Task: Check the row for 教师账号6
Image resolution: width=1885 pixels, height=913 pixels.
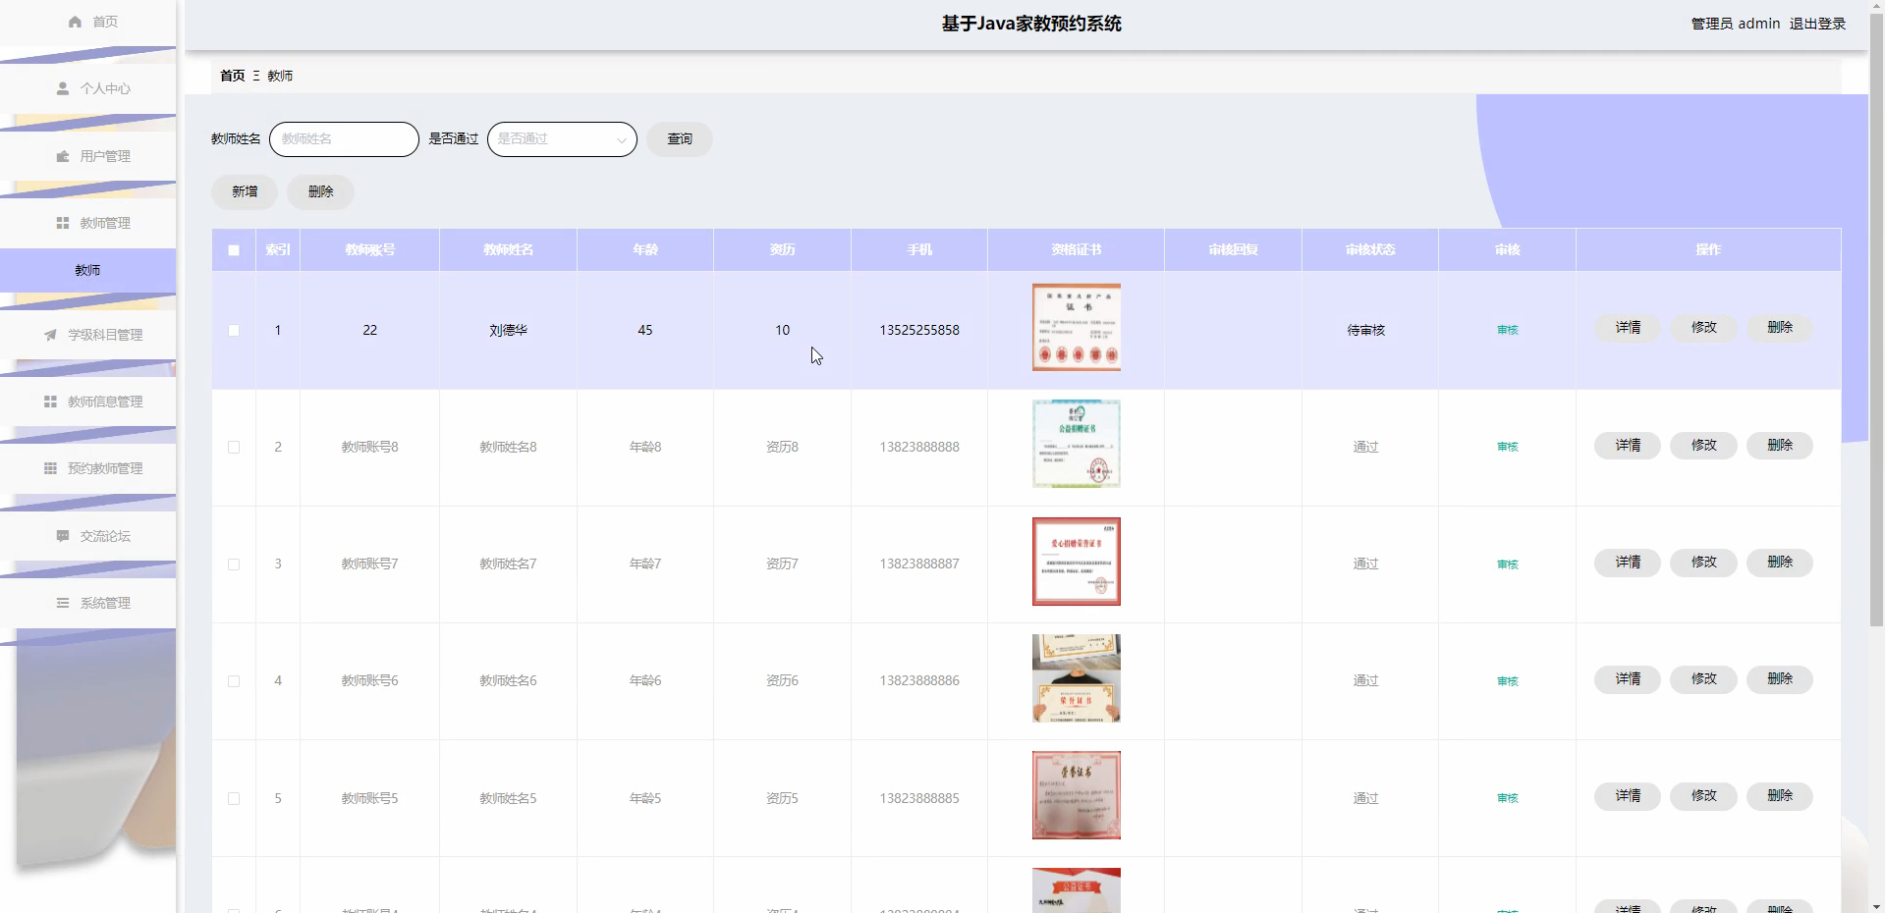Action: pos(234,681)
